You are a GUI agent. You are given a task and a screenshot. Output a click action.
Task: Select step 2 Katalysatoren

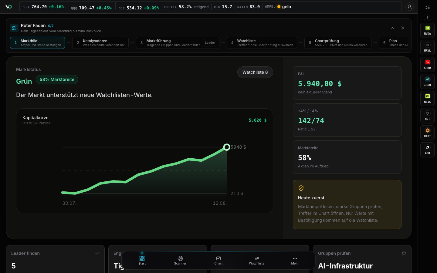pos(100,43)
